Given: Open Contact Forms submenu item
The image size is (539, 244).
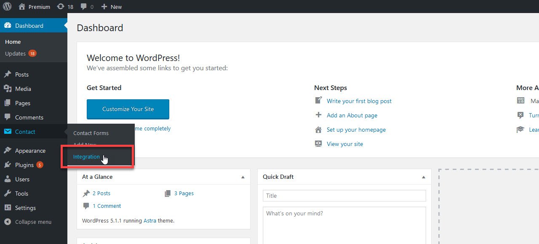Looking at the screenshot, I should (91, 133).
